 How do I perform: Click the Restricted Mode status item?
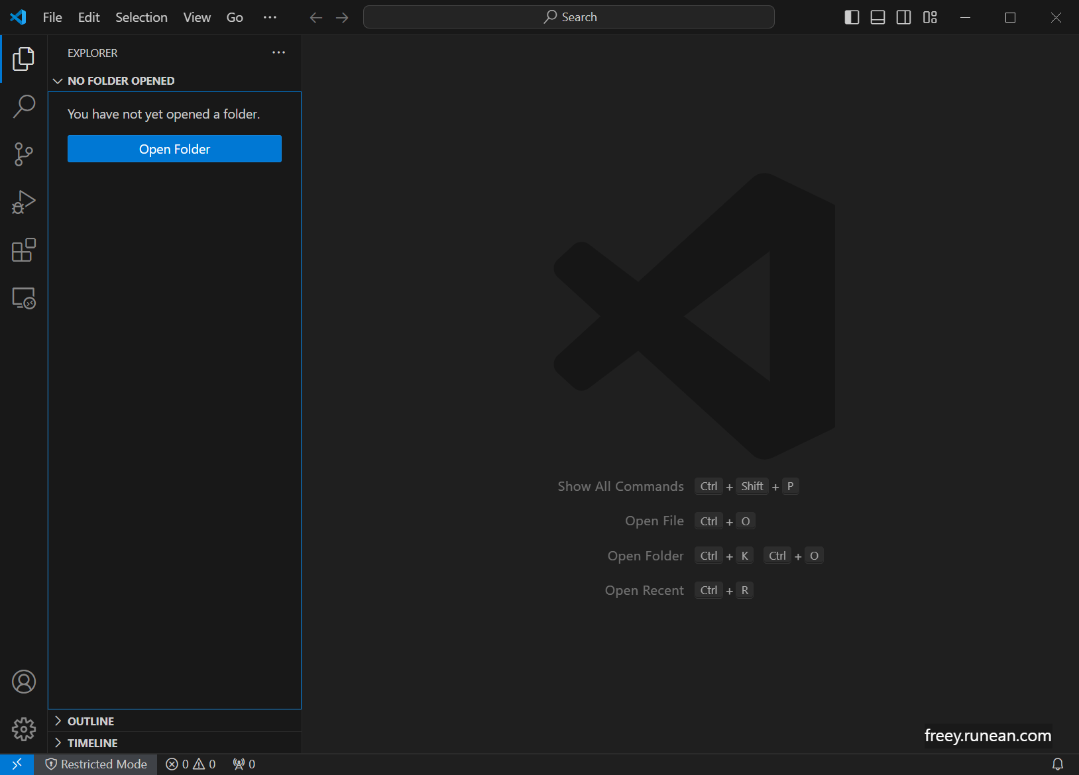(96, 764)
